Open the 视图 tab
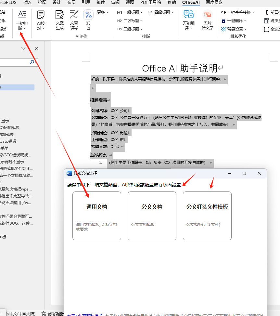Image resolution: width=280 pixels, height=316 pixels. click(x=130, y=2)
